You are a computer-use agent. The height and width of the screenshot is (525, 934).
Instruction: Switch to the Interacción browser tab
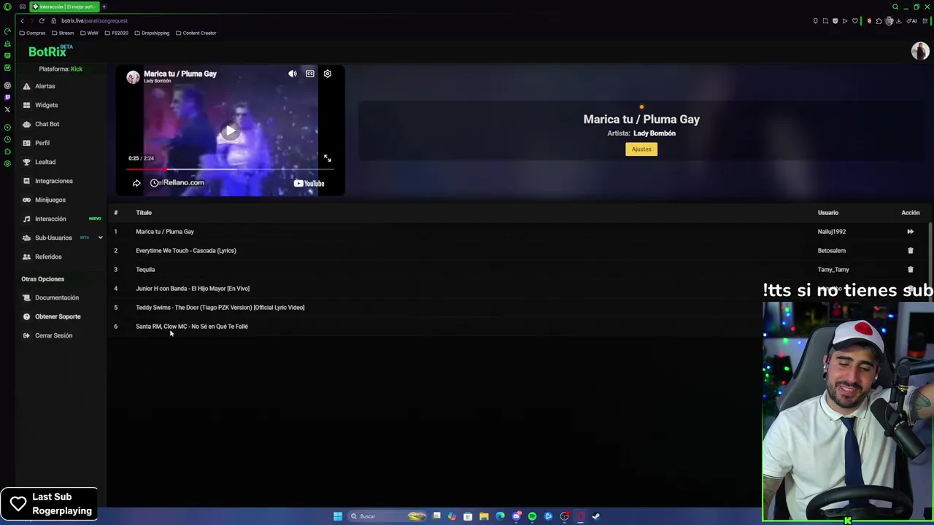point(64,7)
